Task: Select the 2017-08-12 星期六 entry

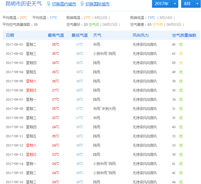Action: pyautogui.click(x=31, y=145)
